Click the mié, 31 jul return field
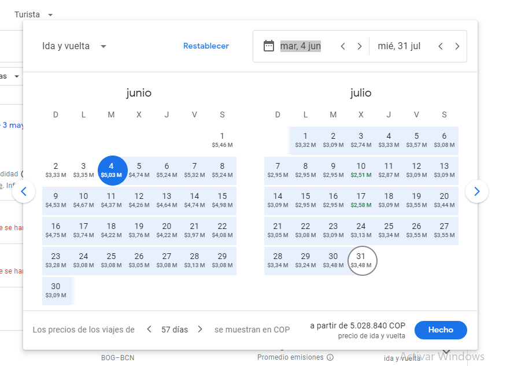 tap(399, 46)
